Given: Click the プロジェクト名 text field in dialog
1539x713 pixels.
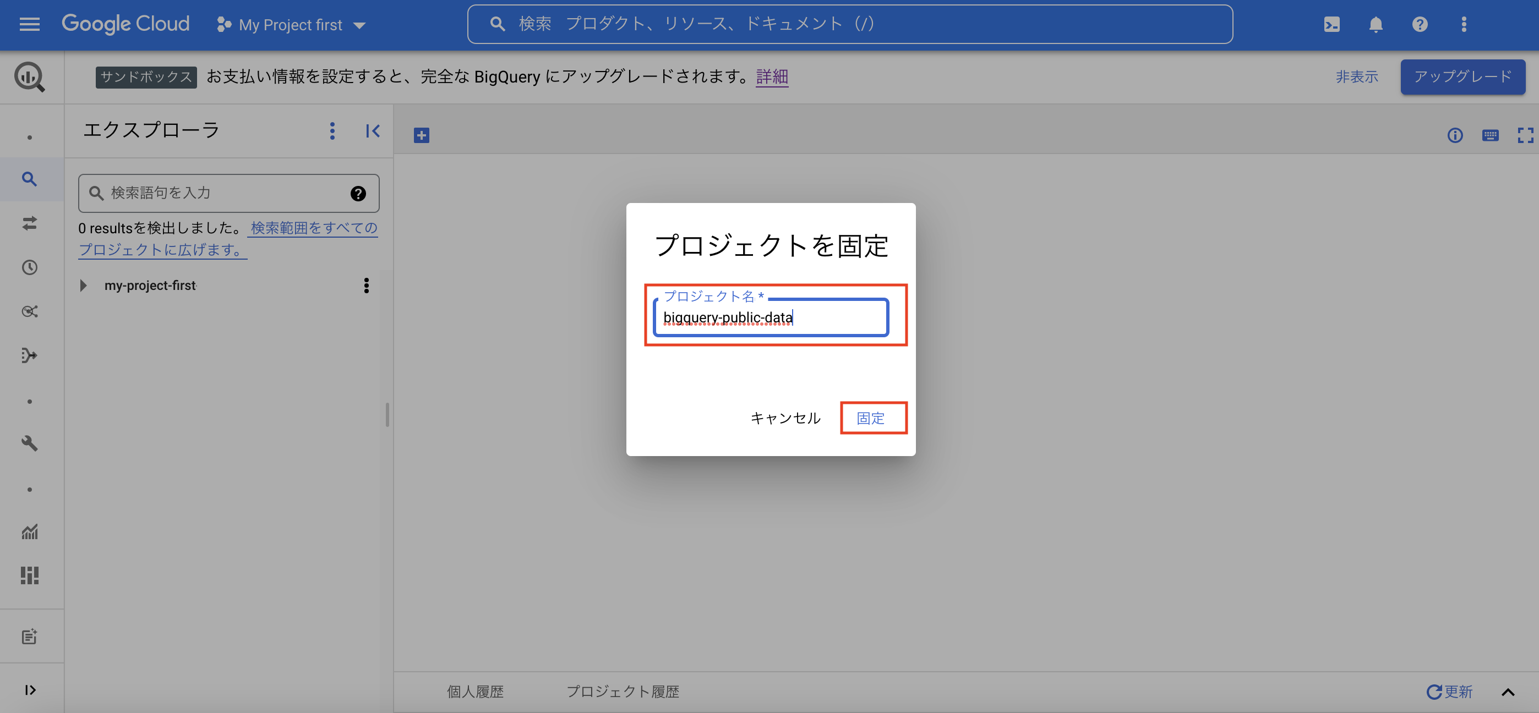Looking at the screenshot, I should tap(771, 317).
